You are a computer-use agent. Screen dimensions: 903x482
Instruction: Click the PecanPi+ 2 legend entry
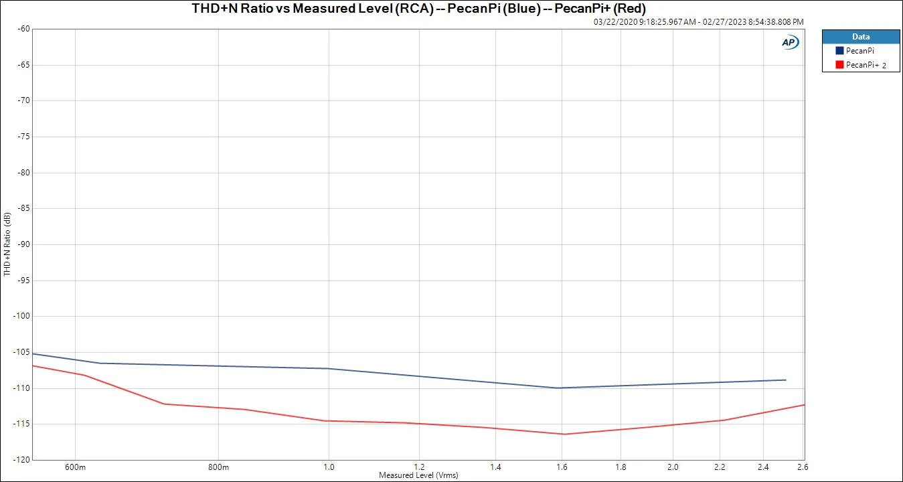pyautogui.click(x=866, y=65)
